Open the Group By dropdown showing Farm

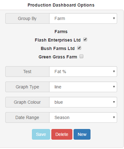tap(83, 18)
